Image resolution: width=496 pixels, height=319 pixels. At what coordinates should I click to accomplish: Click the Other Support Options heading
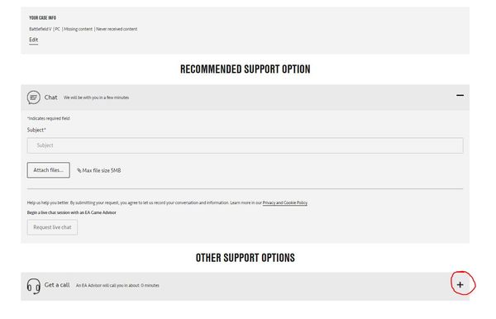click(x=246, y=258)
